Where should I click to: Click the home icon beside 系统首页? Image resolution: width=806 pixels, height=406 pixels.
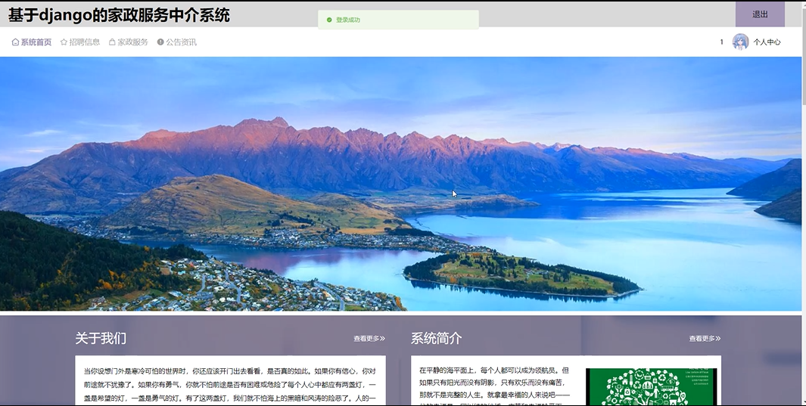click(x=15, y=42)
